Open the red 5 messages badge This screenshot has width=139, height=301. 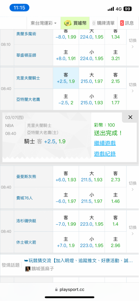[122, 23]
